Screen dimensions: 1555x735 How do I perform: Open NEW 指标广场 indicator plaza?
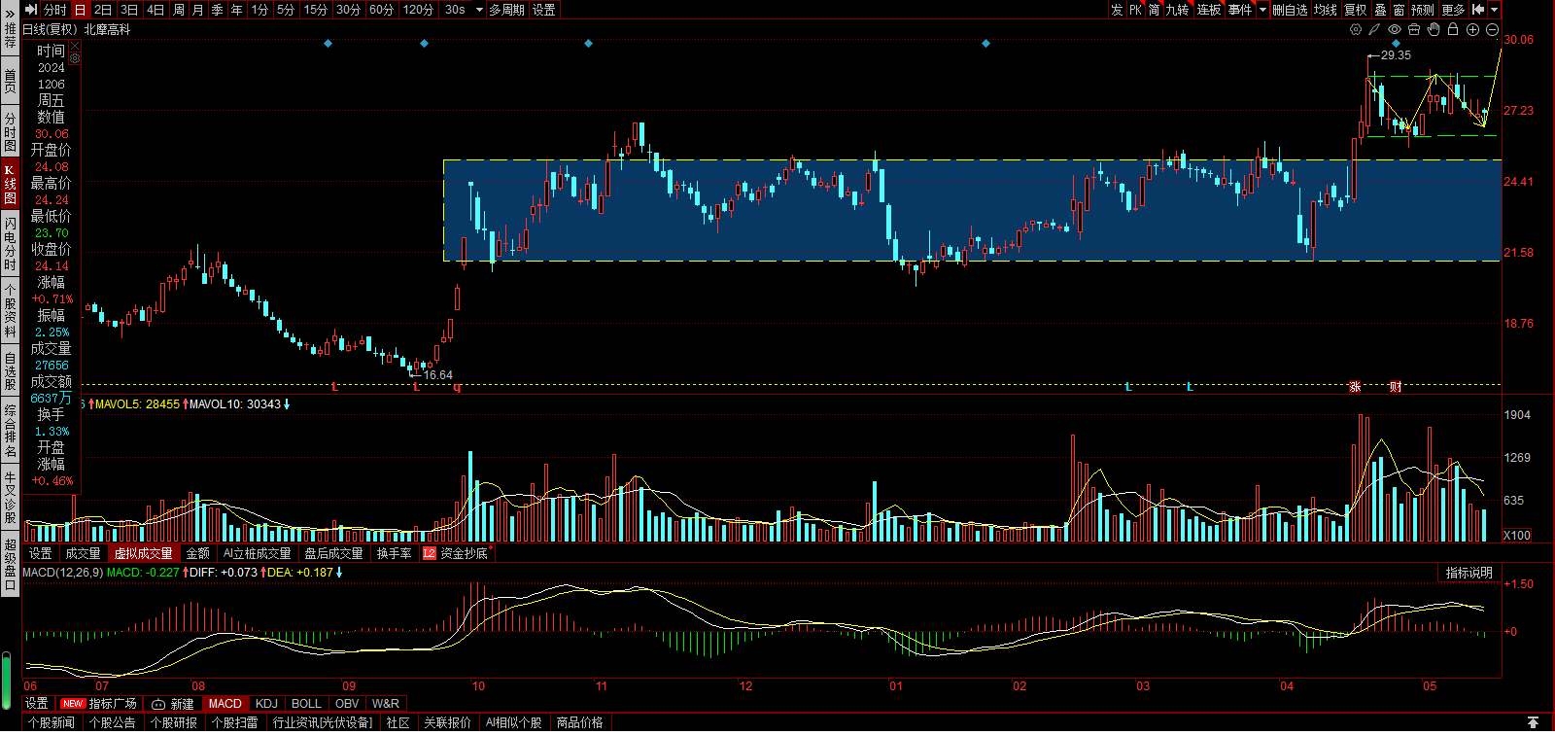[x=98, y=703]
